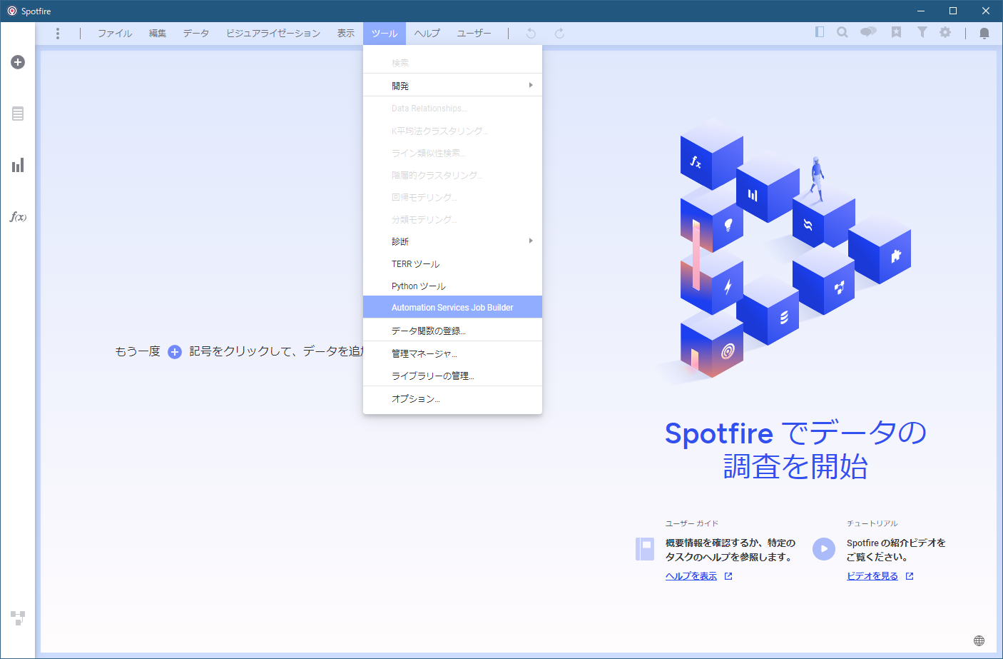Open the ユーザー menu
The width and height of the screenshot is (1003, 659).
pos(474,34)
